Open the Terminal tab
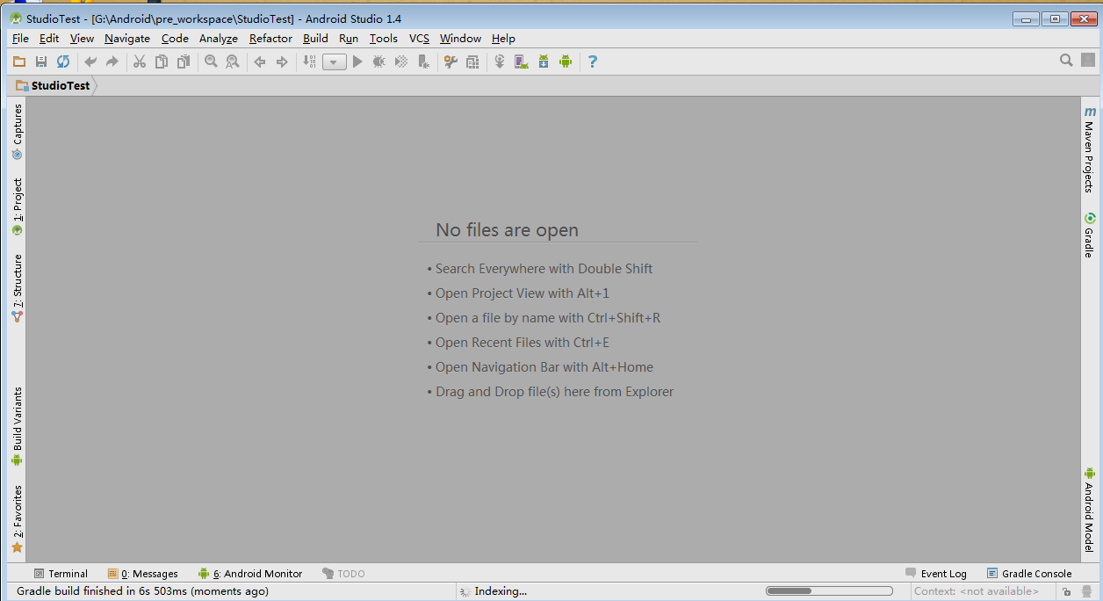This screenshot has width=1103, height=601. (61, 574)
